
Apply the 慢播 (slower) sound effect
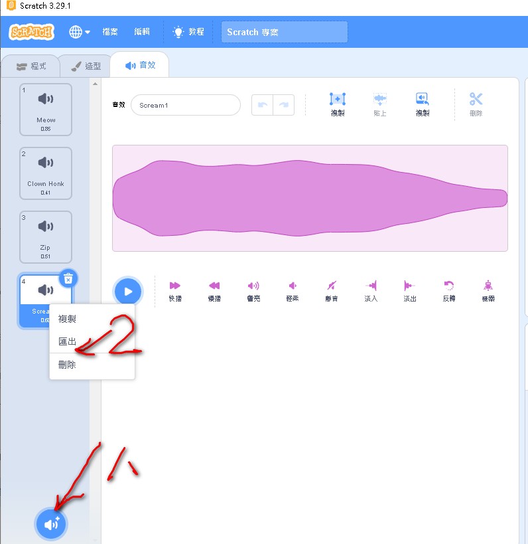[214, 290]
